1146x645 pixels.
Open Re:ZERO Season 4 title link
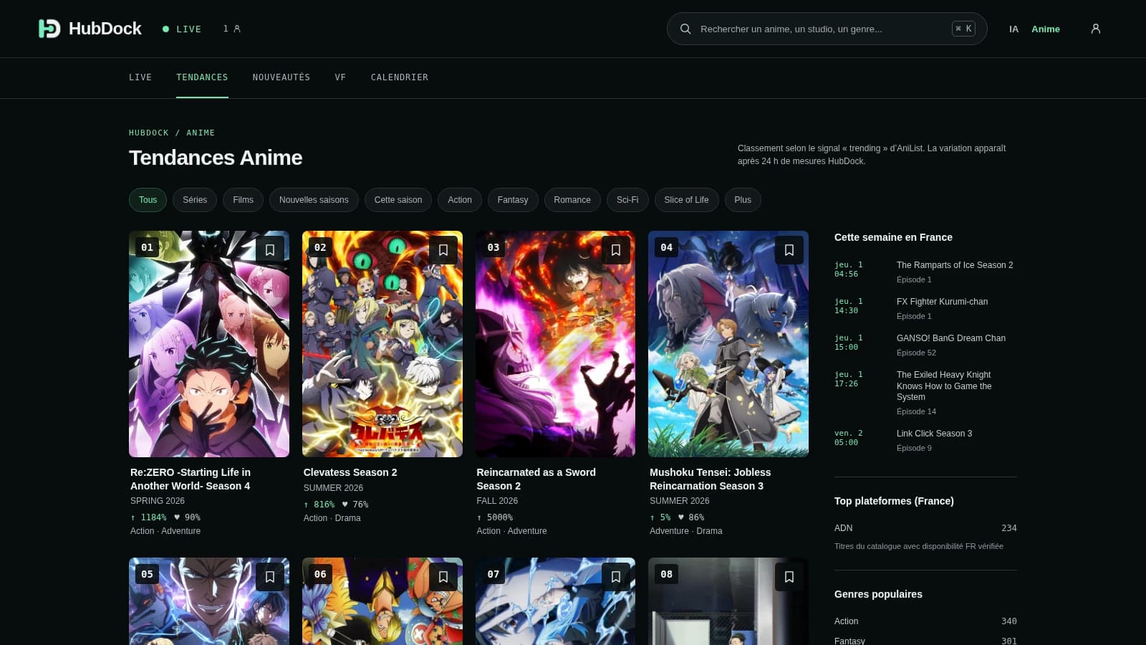pos(191,479)
